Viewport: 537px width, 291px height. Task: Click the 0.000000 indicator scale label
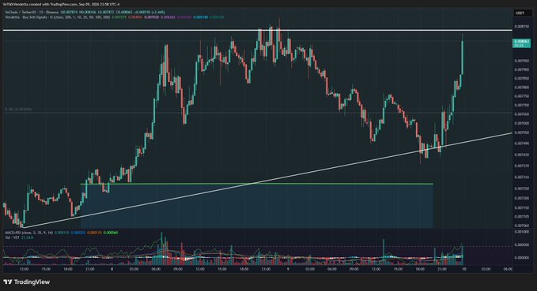tap(522, 258)
